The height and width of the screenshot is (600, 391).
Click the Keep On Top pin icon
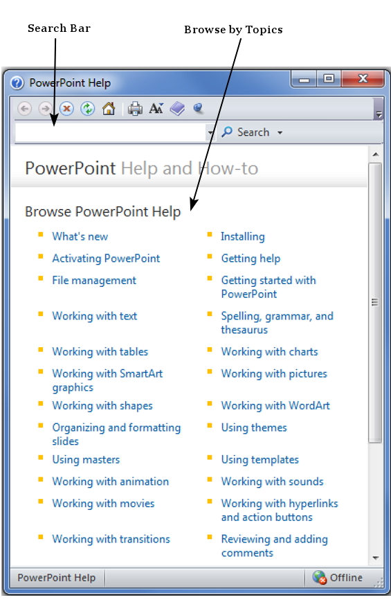click(198, 109)
